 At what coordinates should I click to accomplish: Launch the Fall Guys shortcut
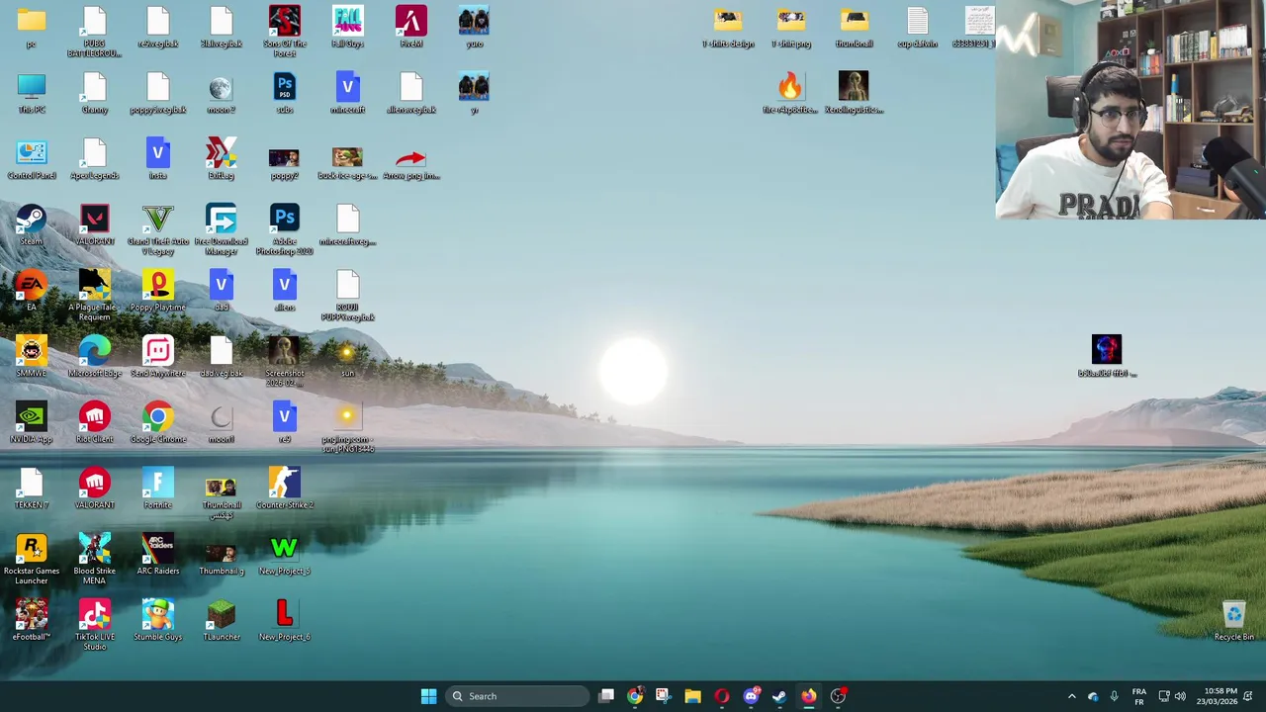pos(347,27)
